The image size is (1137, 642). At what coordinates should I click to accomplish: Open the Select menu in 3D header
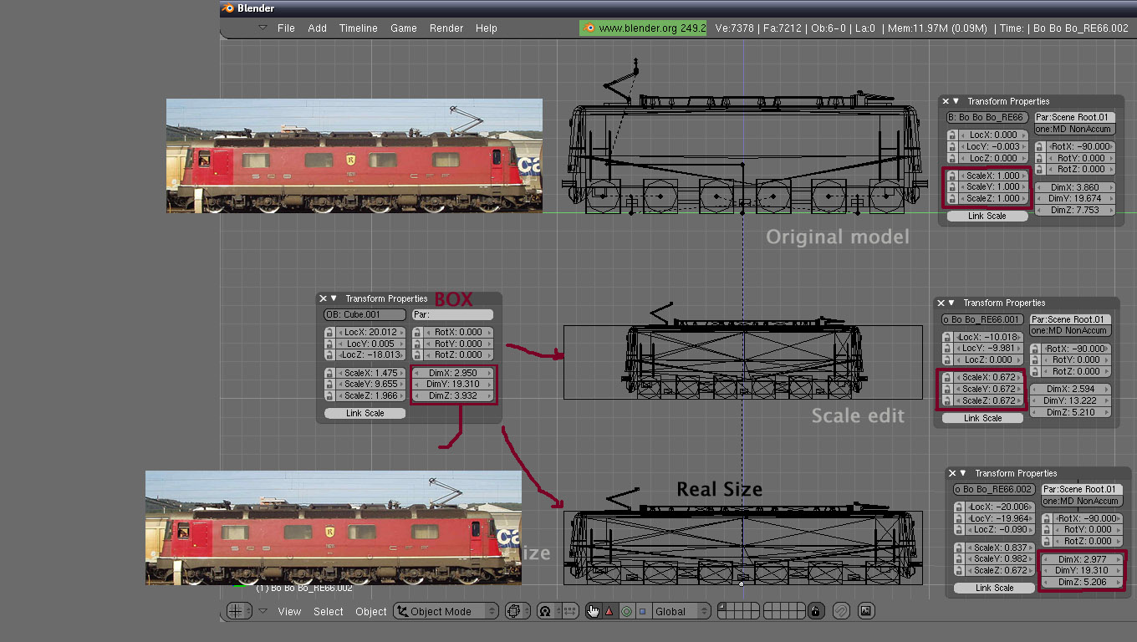[x=329, y=611]
